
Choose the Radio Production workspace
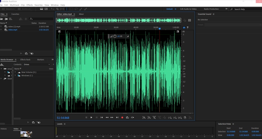[211, 9]
